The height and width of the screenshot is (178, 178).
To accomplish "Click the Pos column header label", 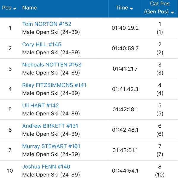I will tap(7, 8).
